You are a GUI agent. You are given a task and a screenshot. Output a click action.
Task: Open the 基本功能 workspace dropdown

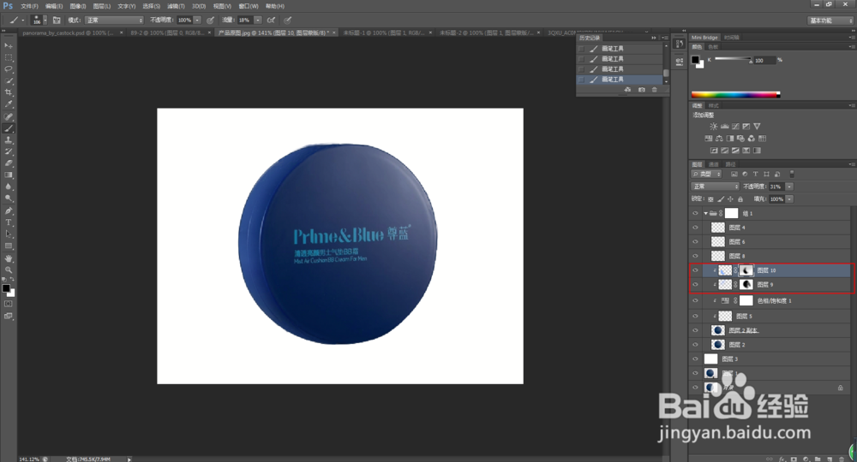click(x=830, y=21)
